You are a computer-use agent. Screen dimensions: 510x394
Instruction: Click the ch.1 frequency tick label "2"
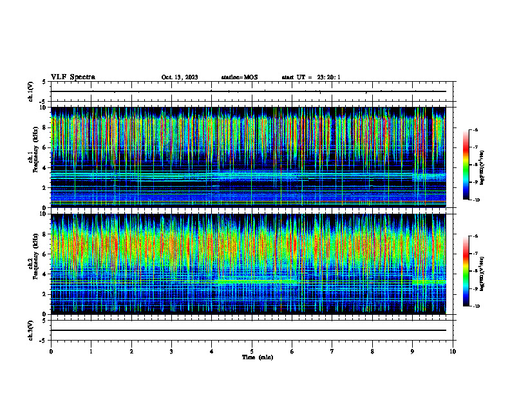[x=45, y=187]
